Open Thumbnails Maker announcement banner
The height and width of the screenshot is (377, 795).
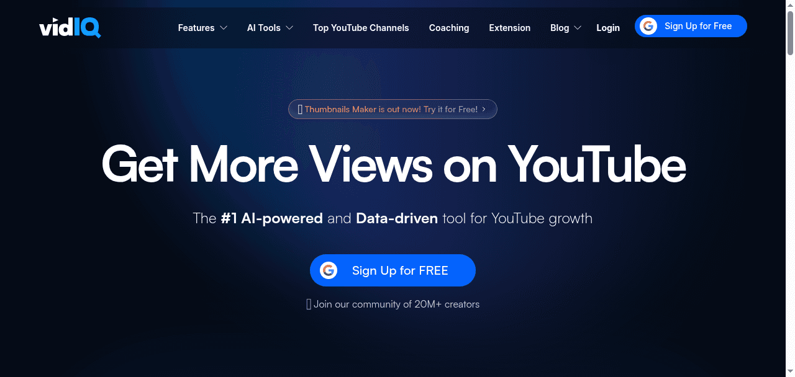coord(393,109)
